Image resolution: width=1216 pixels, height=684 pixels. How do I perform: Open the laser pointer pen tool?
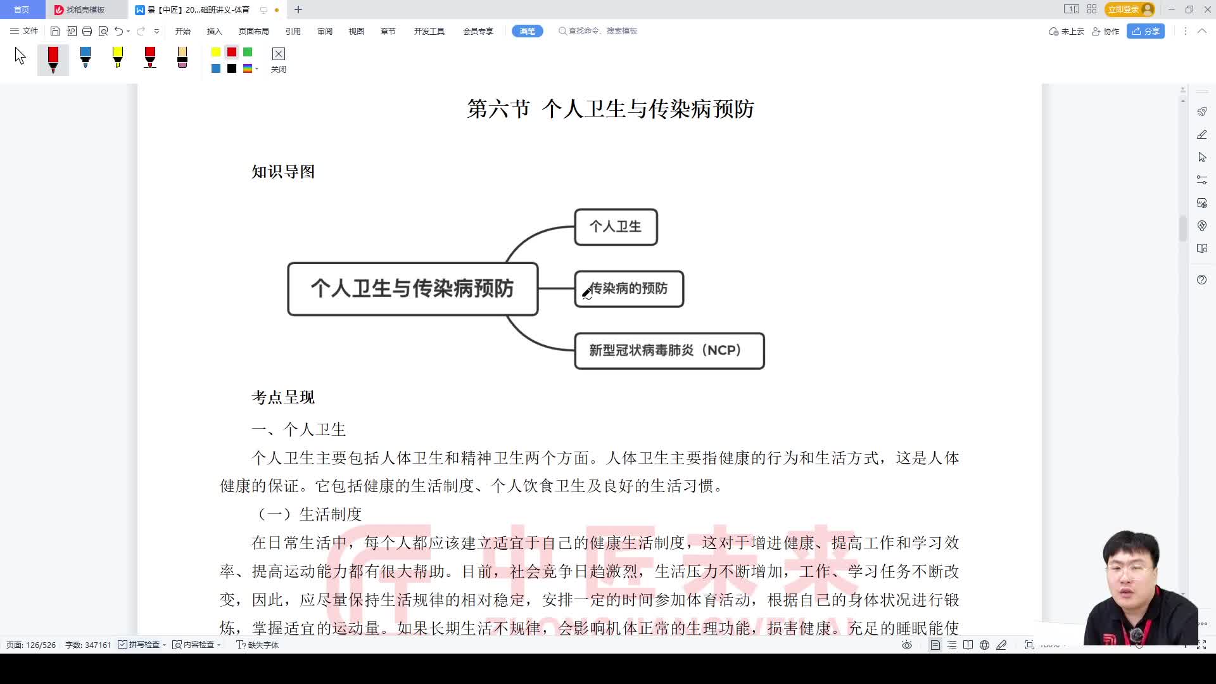point(1202,134)
